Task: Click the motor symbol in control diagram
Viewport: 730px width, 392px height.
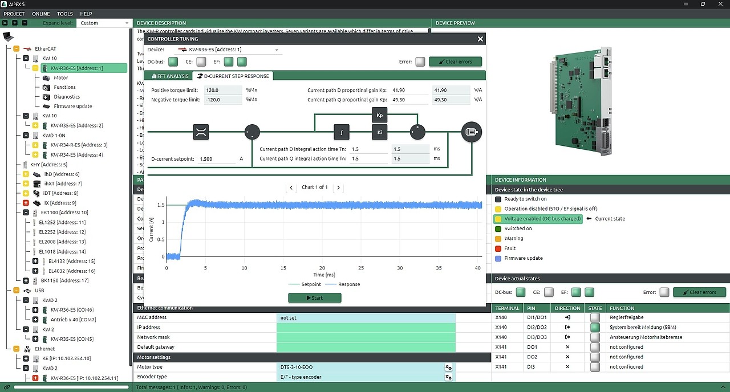Action: [472, 132]
